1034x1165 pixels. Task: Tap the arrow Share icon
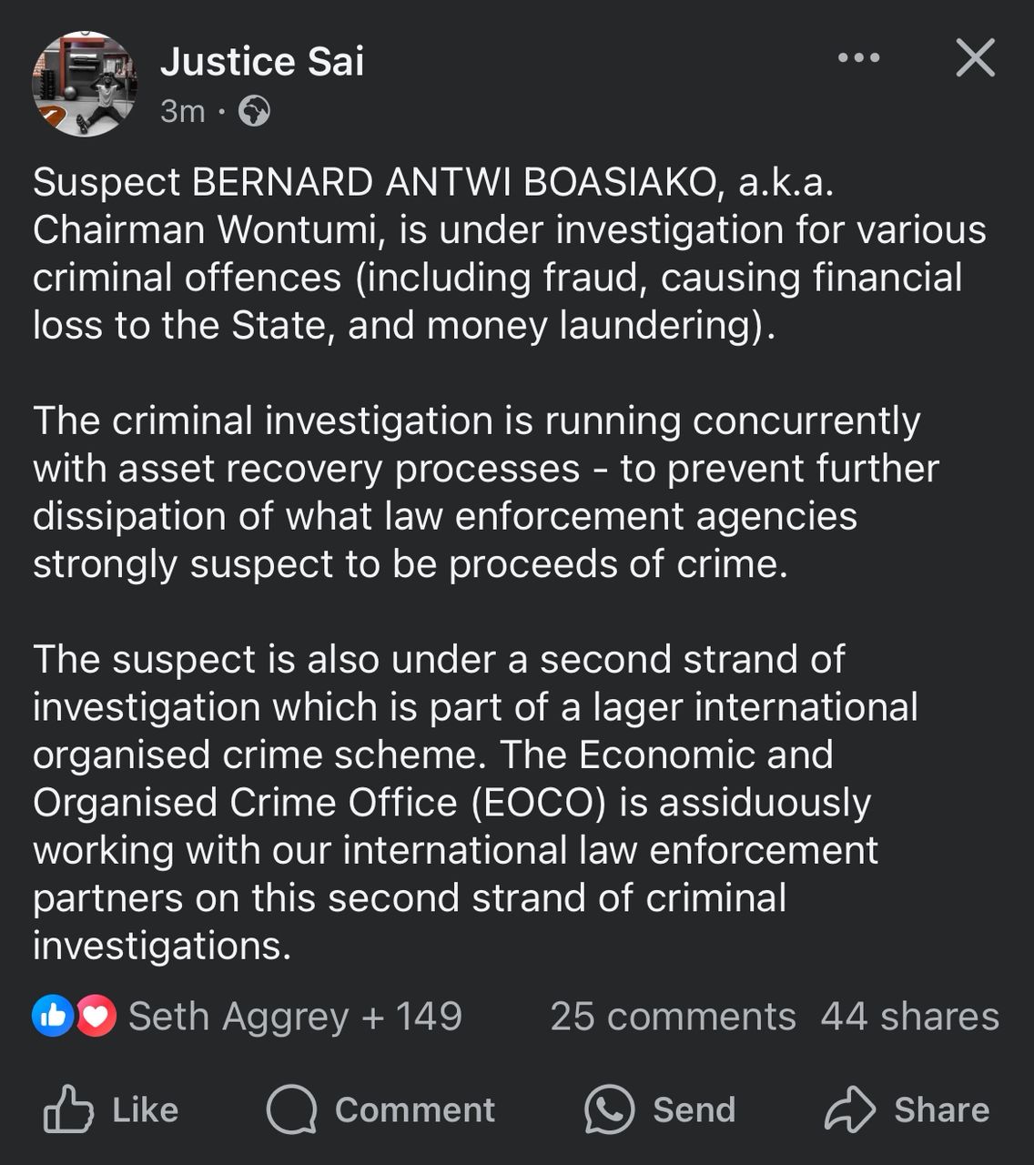[849, 1109]
